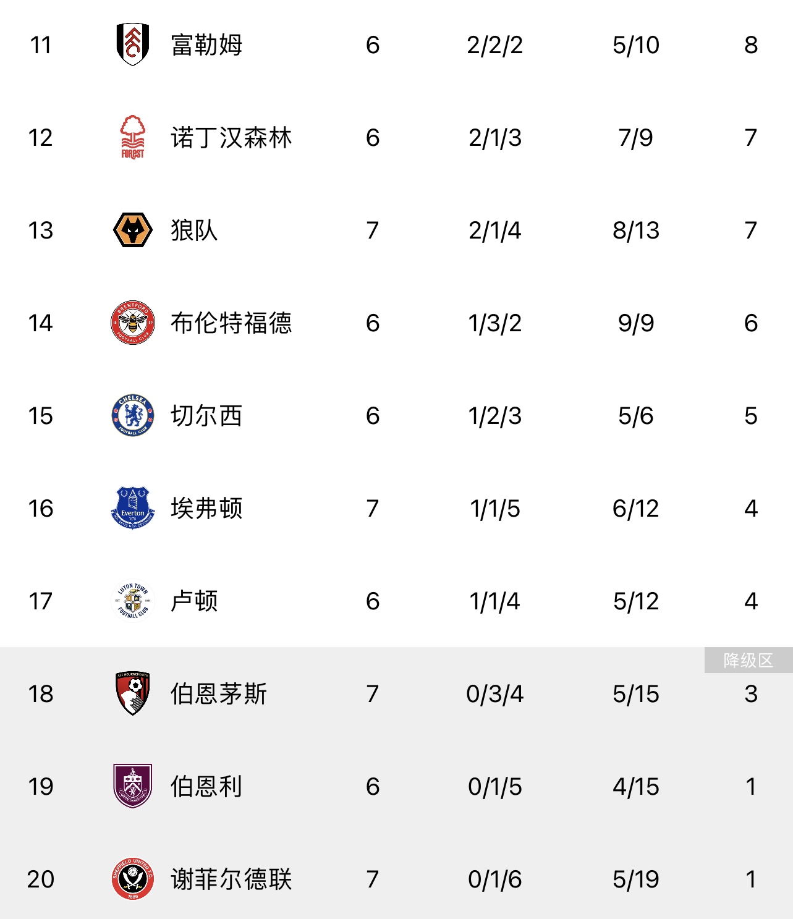Open team name 切尔西

206,416
